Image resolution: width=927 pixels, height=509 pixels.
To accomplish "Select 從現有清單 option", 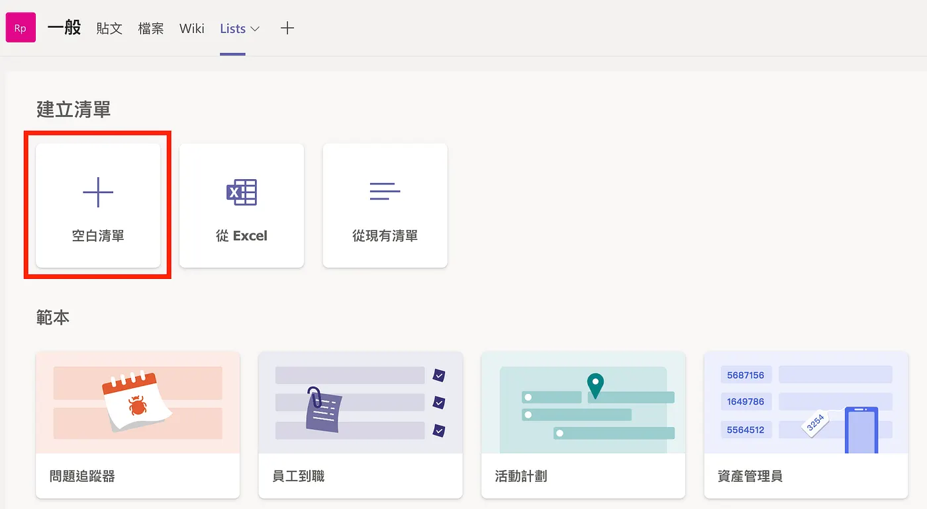I will click(385, 236).
